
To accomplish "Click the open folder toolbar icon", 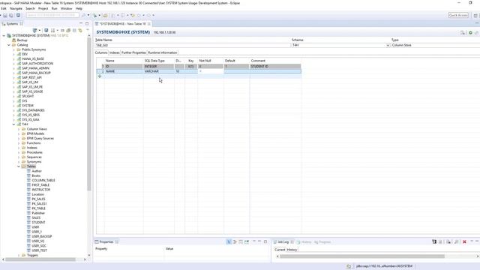I will coord(106,15).
